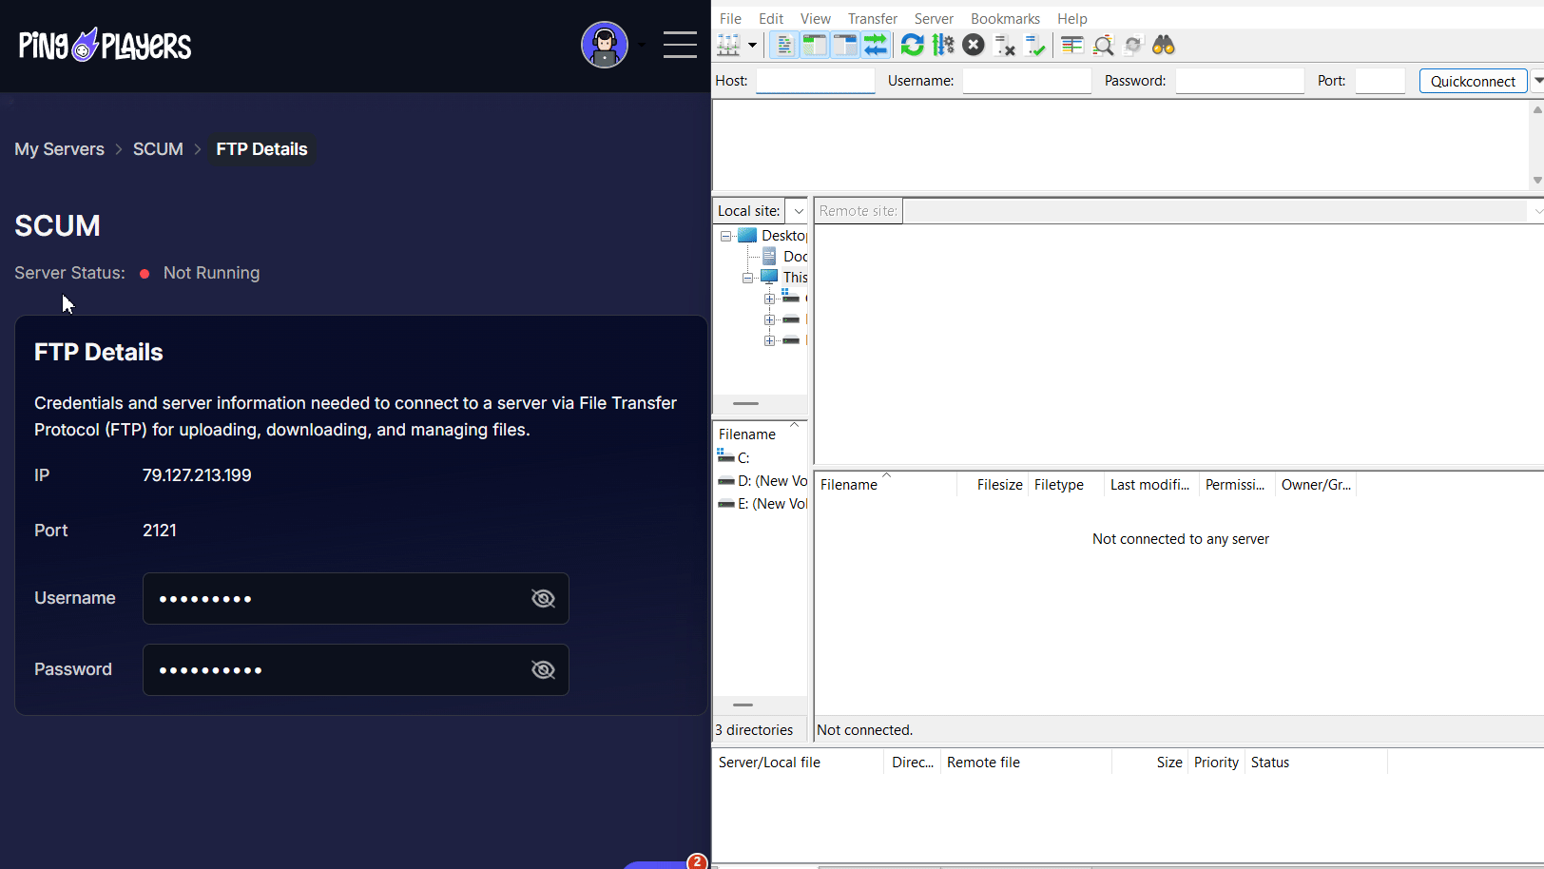Sort remote list by Owner/Group column

1316,485
